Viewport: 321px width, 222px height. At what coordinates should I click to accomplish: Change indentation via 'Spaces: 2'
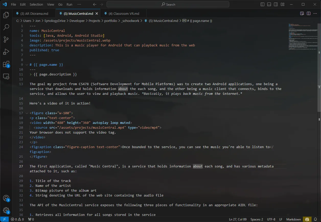[257, 219]
